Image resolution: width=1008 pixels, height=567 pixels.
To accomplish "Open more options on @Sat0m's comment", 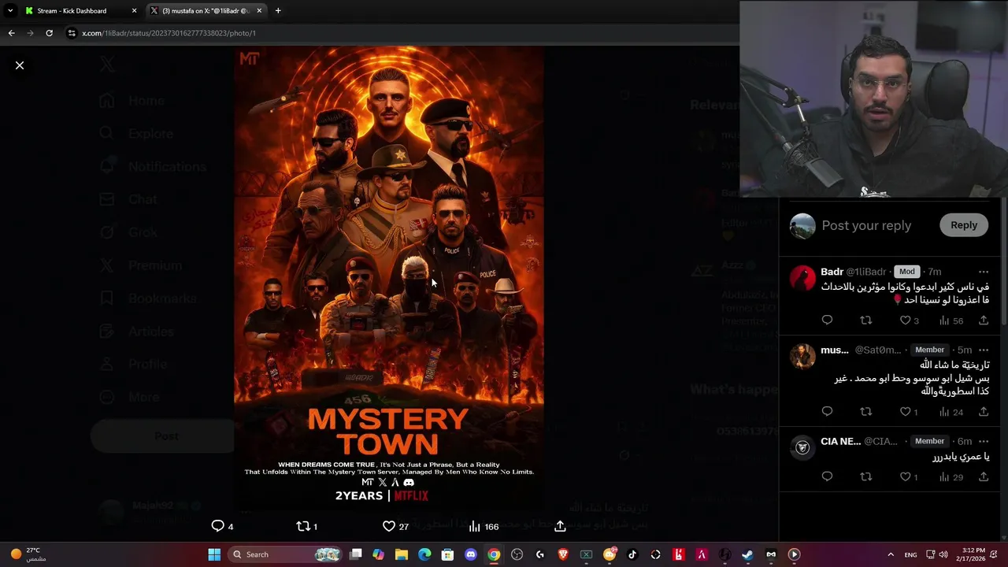I will click(984, 350).
